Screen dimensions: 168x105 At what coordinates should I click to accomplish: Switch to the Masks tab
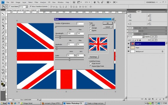tap(141, 31)
